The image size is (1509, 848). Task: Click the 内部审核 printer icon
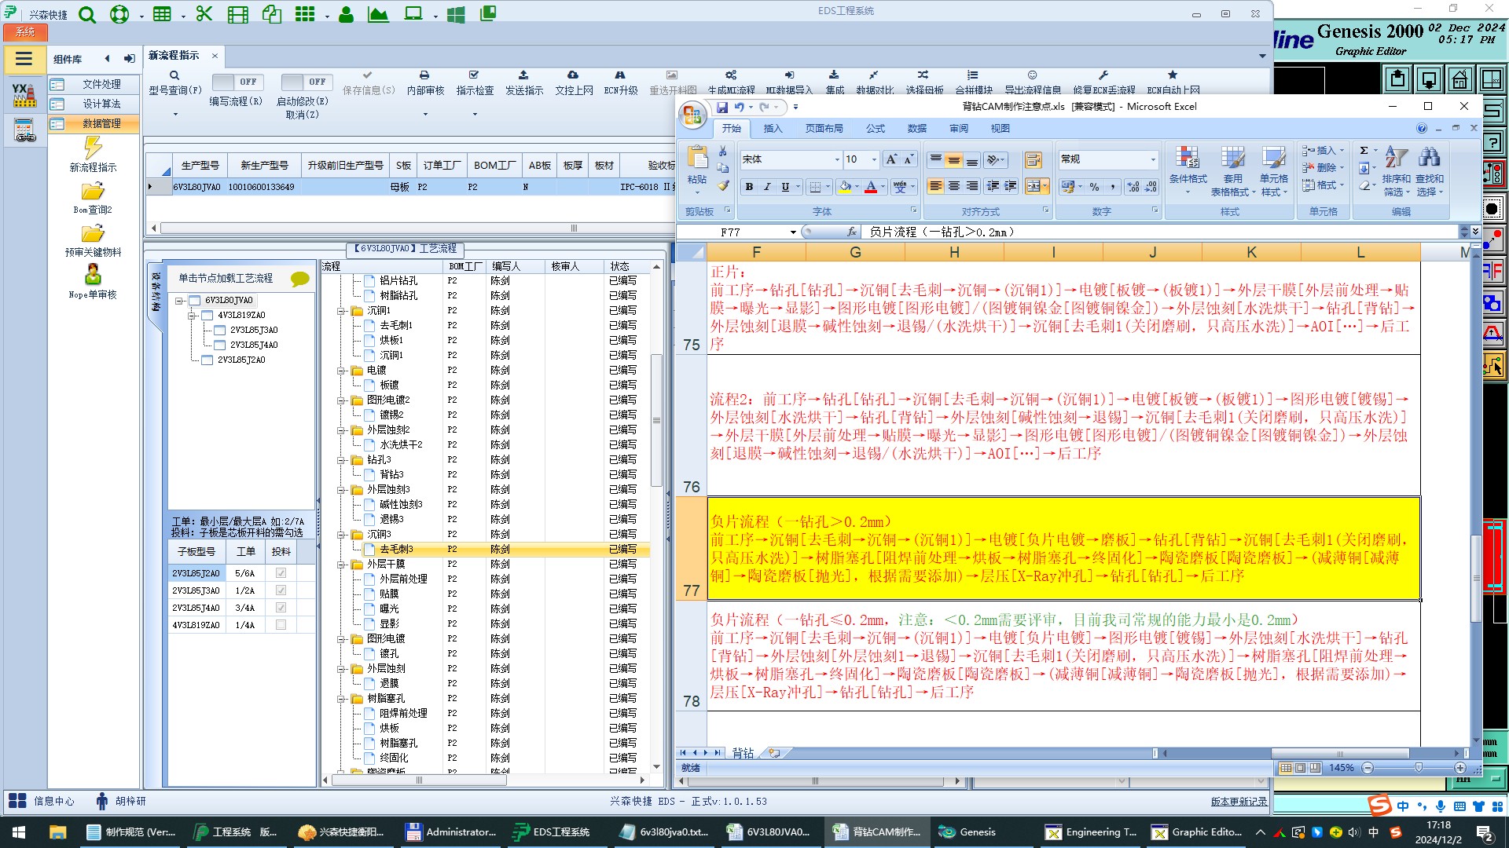tap(424, 75)
